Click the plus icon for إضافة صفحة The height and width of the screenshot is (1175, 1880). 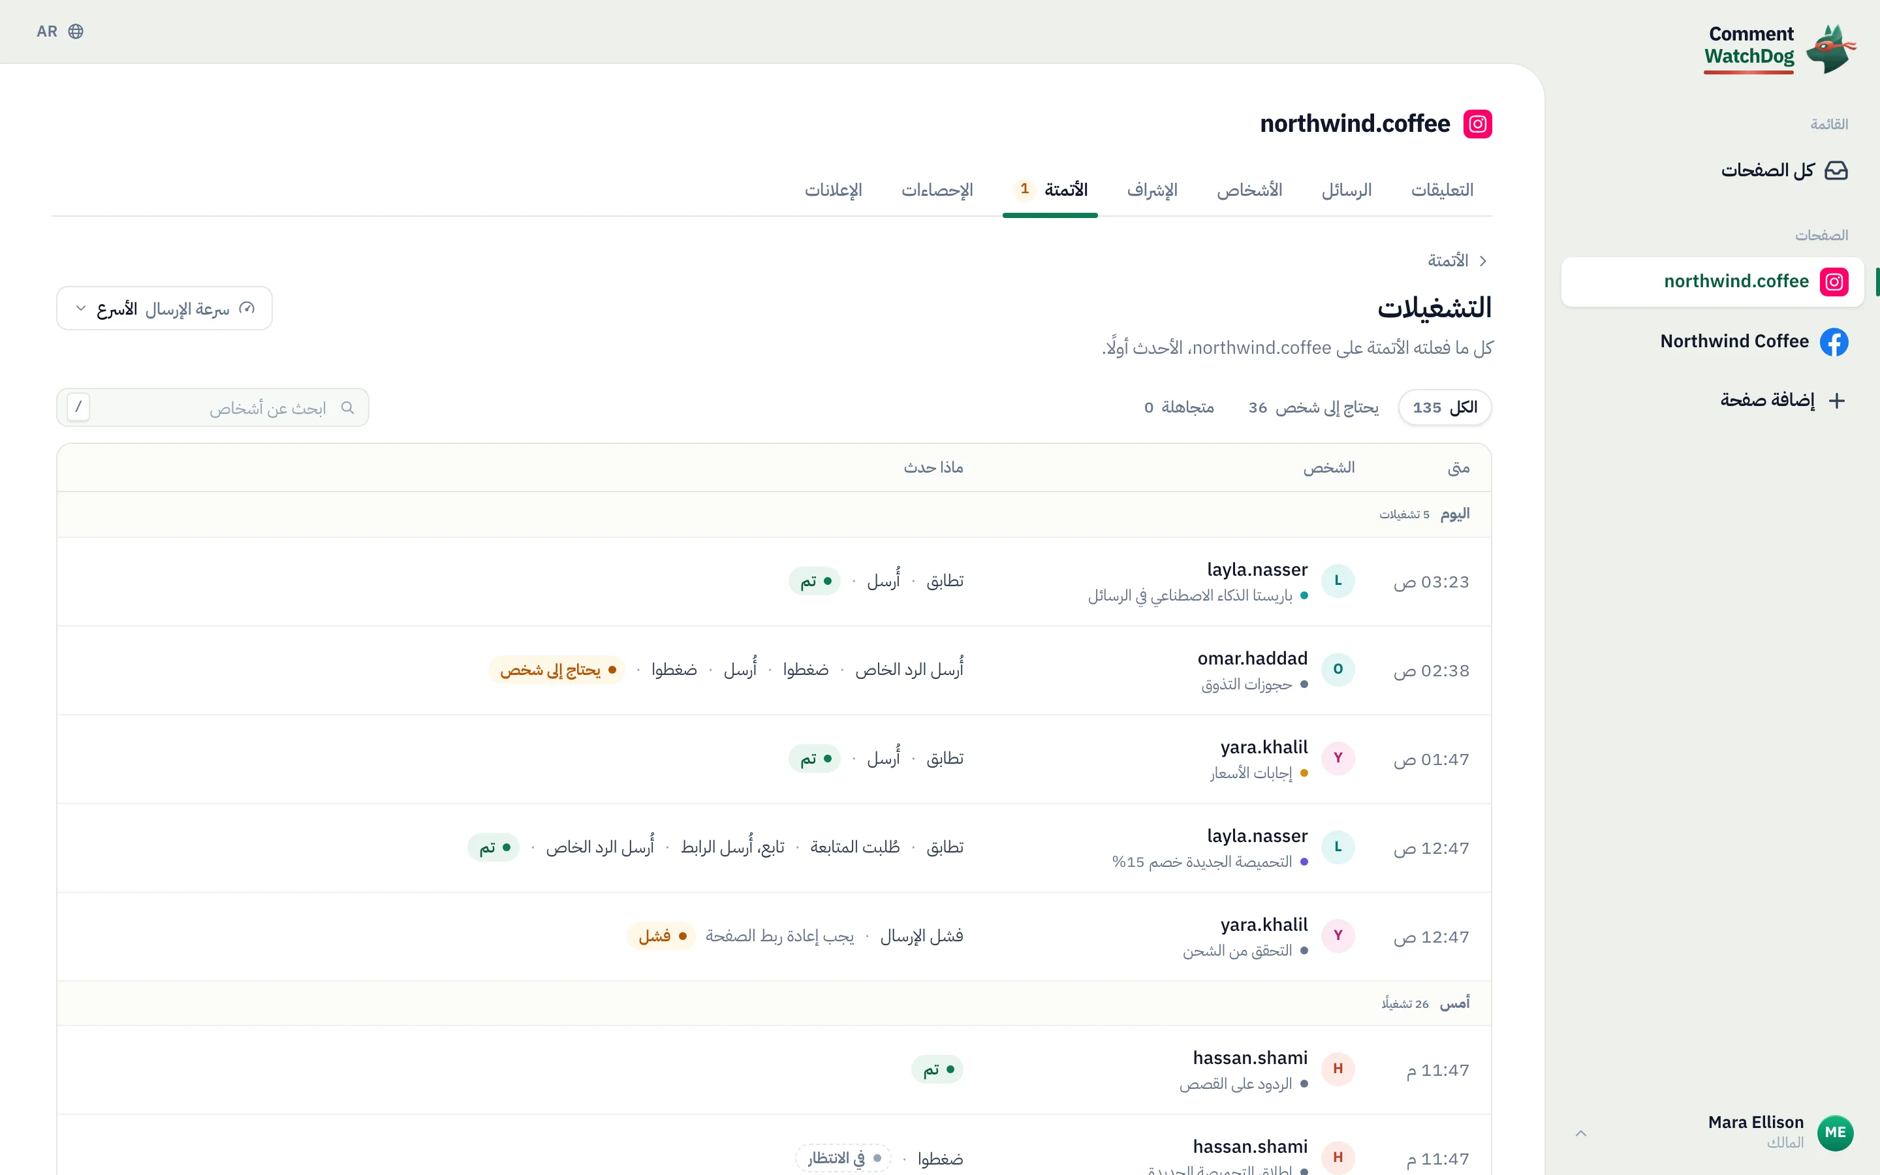1836,400
